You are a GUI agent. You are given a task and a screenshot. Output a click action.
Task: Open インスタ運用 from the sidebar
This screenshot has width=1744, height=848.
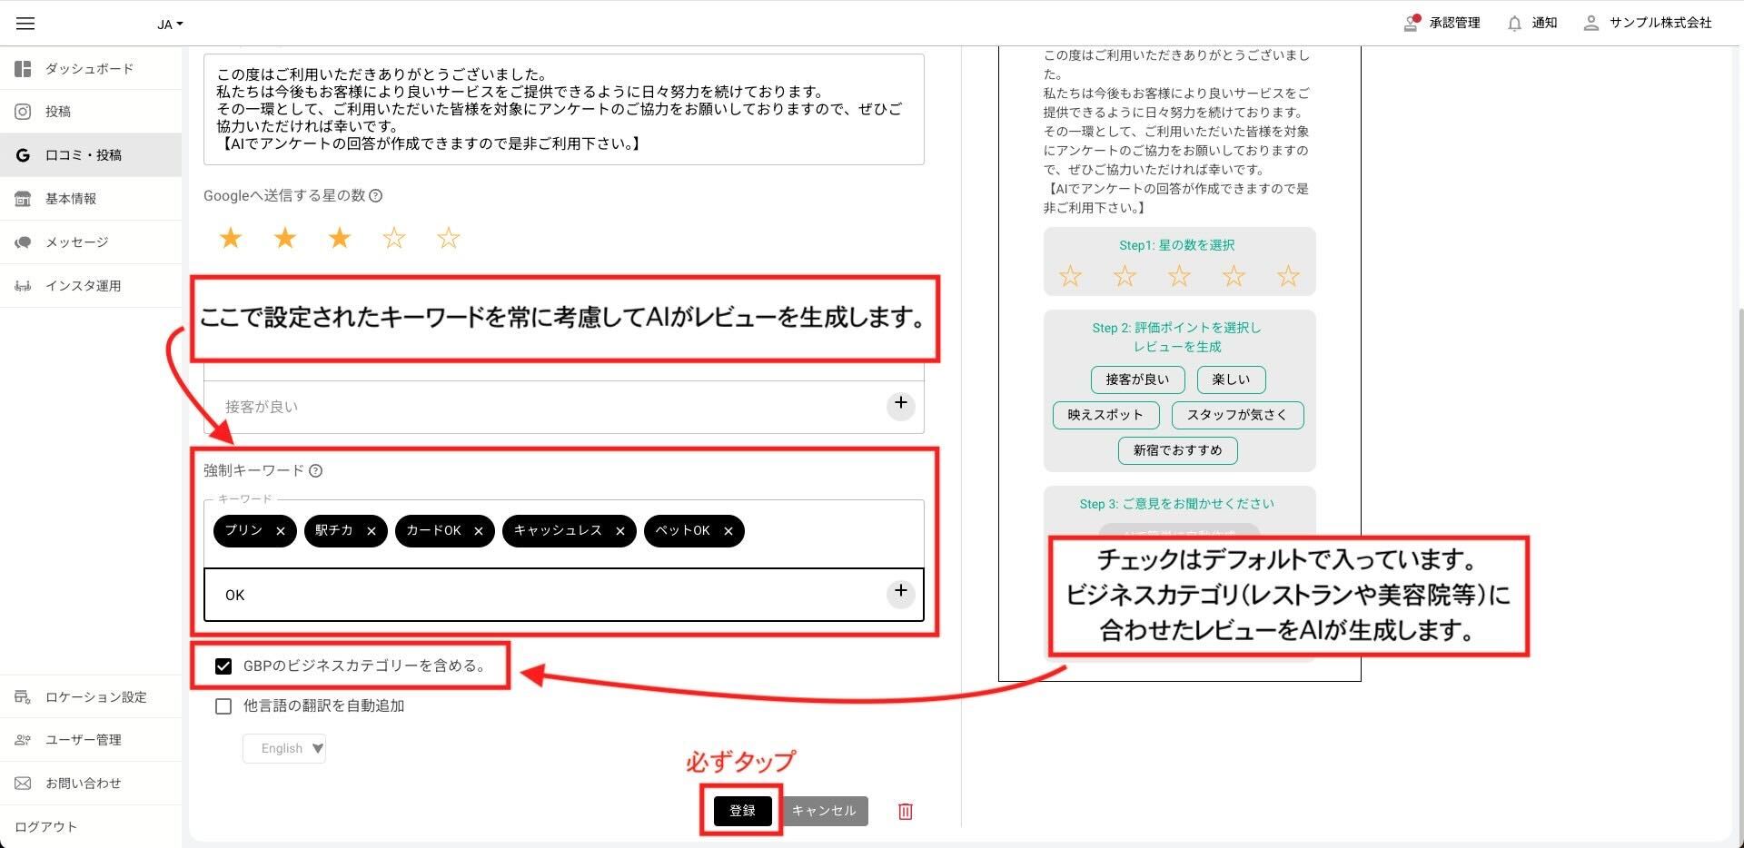83,286
